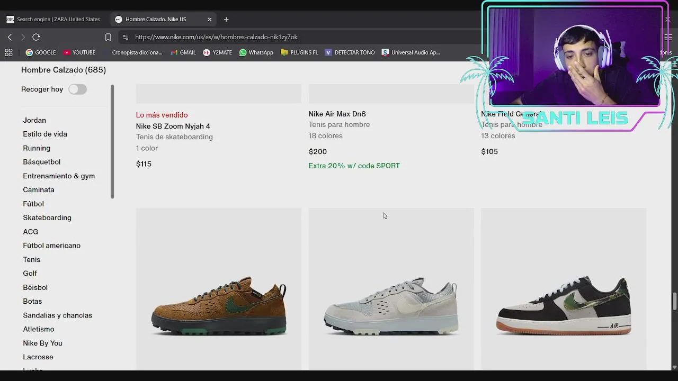Click the Hombre Calzado (685) heading
The width and height of the screenshot is (678, 381).
point(64,70)
